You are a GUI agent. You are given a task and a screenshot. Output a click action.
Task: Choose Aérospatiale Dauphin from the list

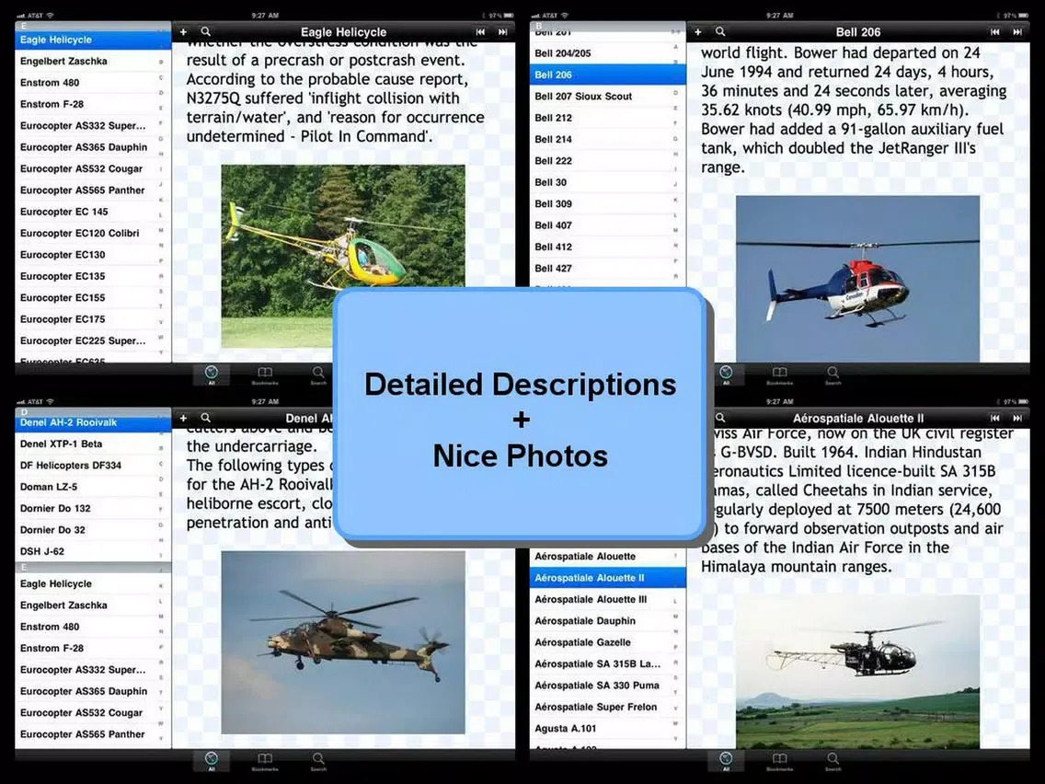tap(607, 620)
